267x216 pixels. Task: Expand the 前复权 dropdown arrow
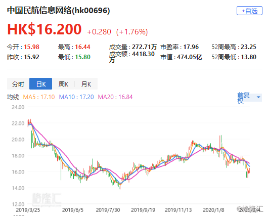click(258, 97)
